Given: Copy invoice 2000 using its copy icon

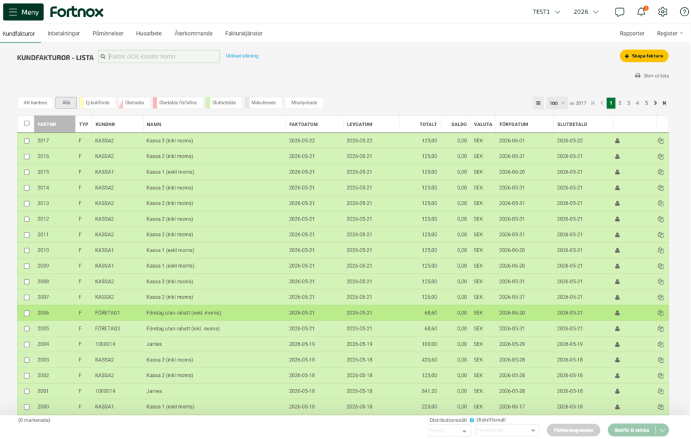Looking at the screenshot, I should (661, 407).
